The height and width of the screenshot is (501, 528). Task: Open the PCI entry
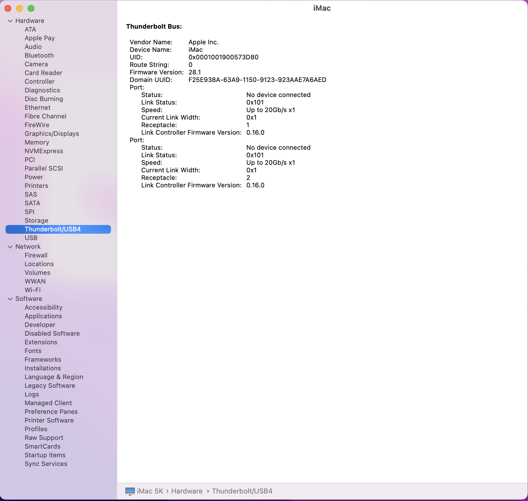pyautogui.click(x=30, y=160)
